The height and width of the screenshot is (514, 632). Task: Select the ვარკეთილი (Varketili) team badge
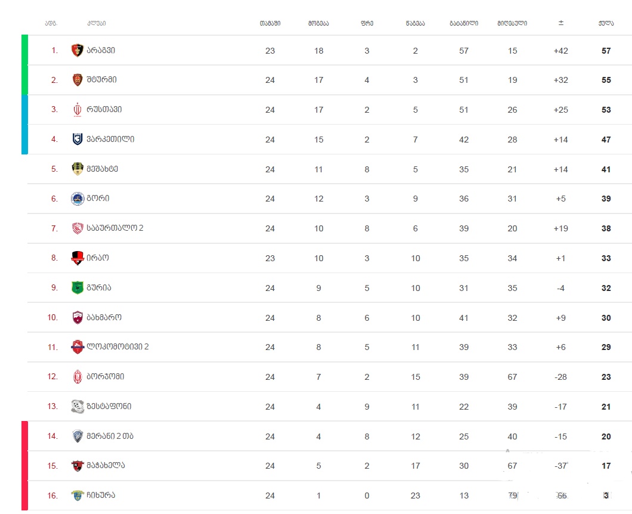[x=77, y=140]
